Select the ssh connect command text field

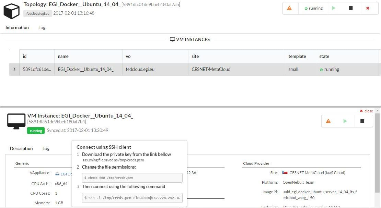133,198
